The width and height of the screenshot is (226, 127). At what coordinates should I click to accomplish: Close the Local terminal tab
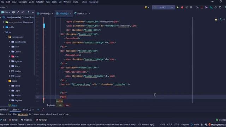pyautogui.click(x=18, y=110)
